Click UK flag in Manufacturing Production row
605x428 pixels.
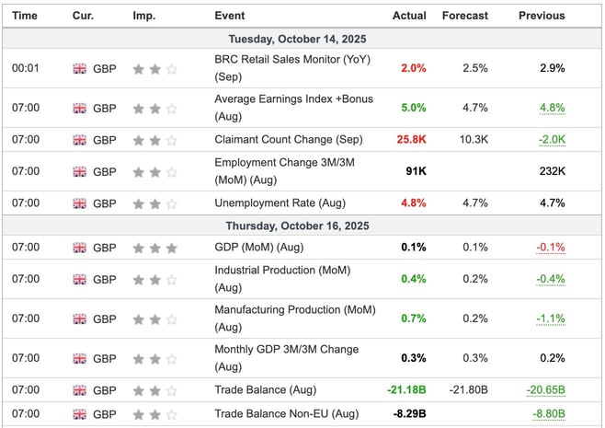point(79,318)
